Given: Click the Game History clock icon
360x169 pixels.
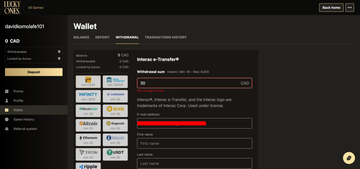Looking at the screenshot, I should pos(7,120).
